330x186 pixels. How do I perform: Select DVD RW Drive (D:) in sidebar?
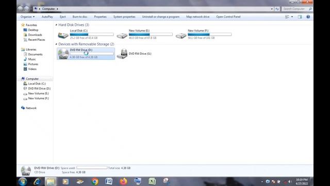click(39, 88)
